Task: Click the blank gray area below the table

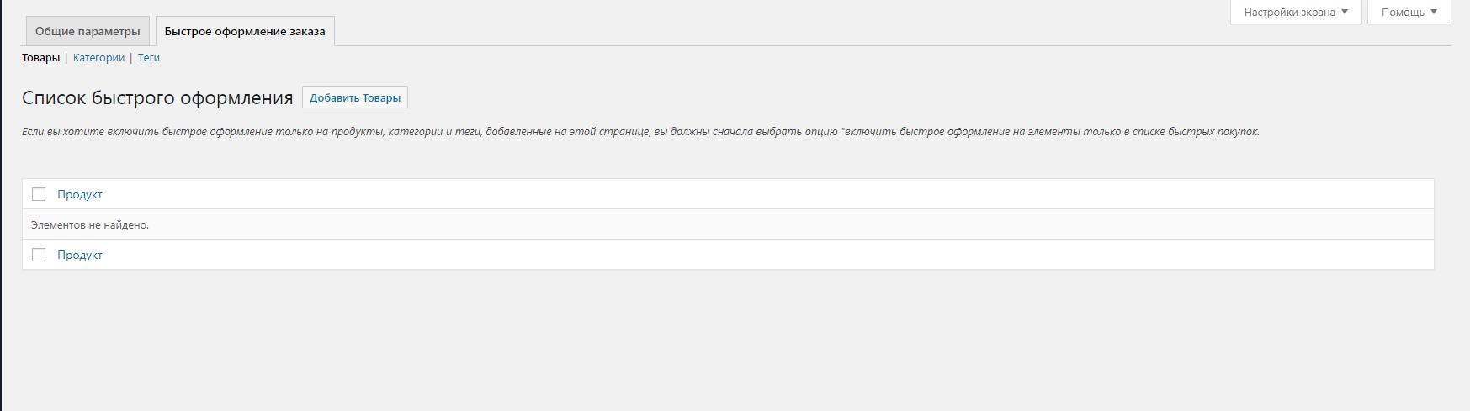Action: (732, 345)
